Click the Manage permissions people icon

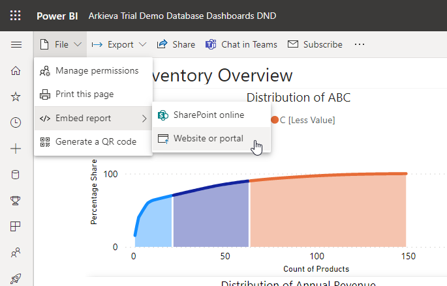[x=45, y=71]
